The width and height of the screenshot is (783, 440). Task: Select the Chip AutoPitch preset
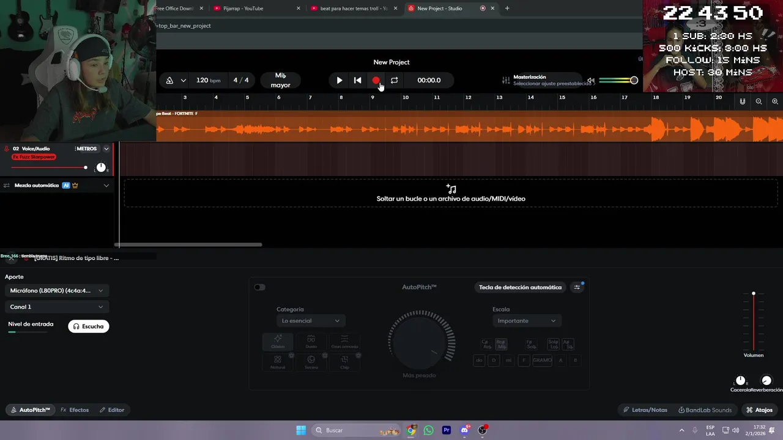pyautogui.click(x=344, y=362)
